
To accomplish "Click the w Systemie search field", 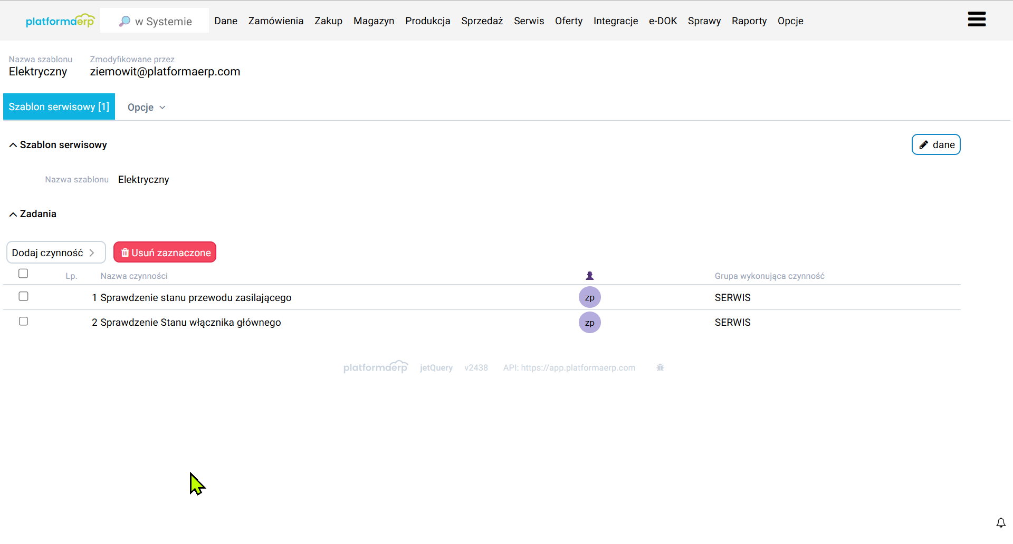I will [x=164, y=21].
